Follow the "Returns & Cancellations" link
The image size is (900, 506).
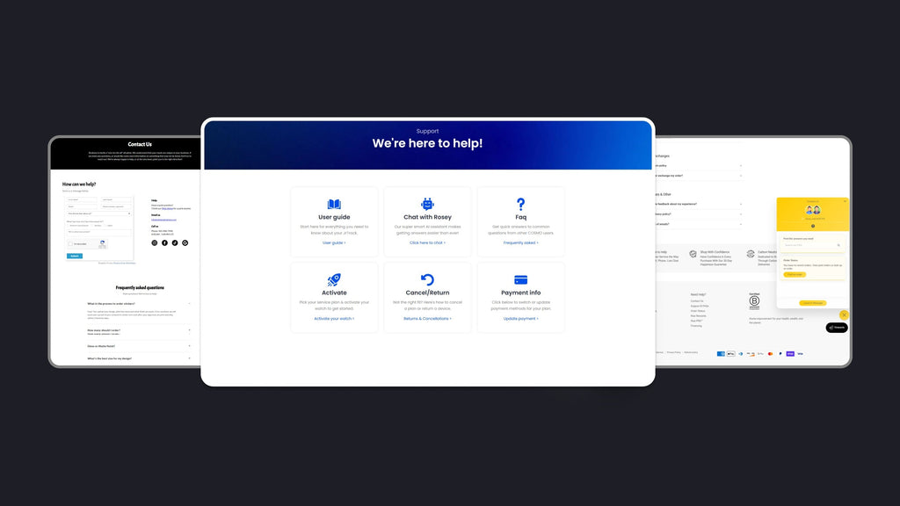click(427, 318)
